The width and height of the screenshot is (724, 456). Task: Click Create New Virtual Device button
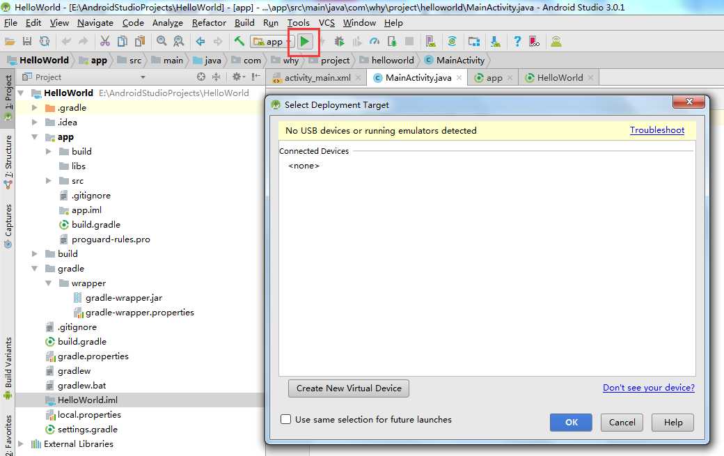(349, 388)
